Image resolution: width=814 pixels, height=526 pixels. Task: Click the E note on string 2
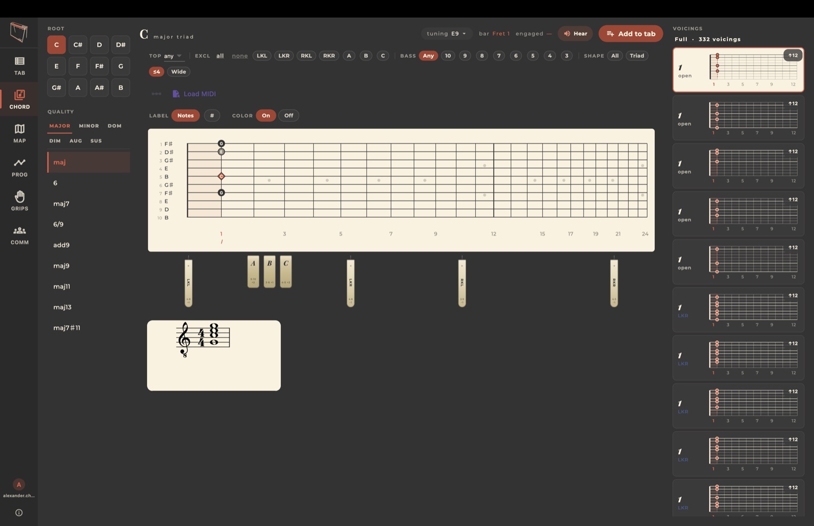(x=221, y=152)
